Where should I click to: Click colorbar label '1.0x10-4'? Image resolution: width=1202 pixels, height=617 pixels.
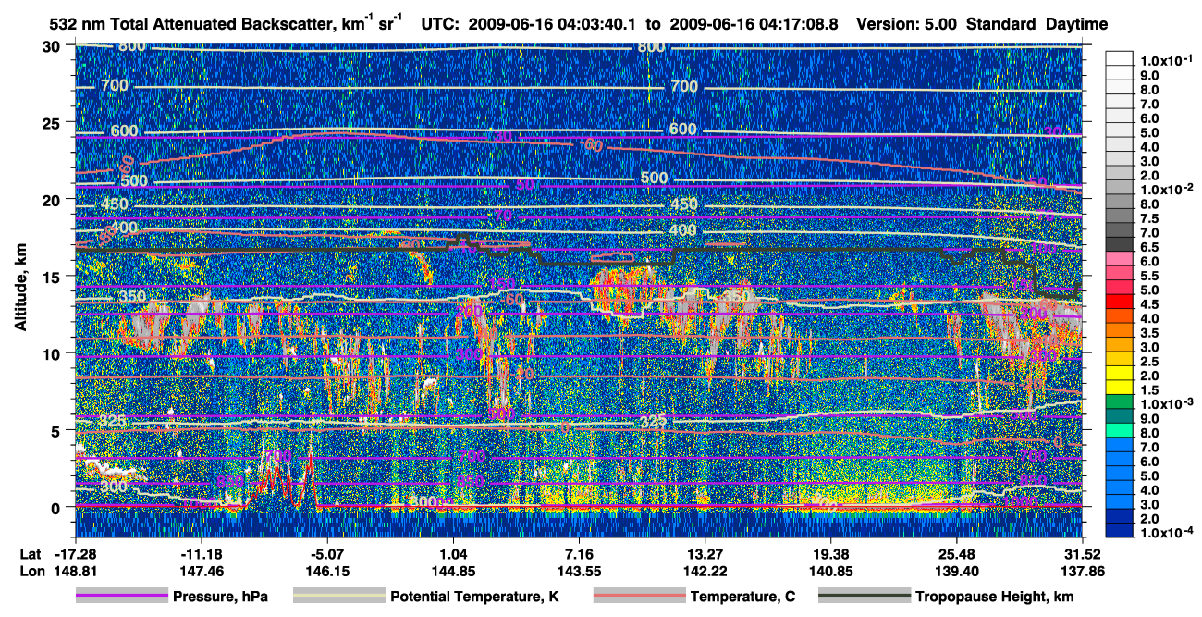tap(1166, 533)
